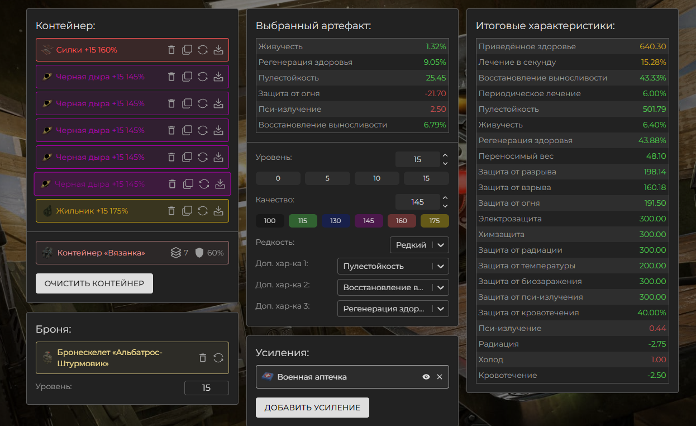The width and height of the screenshot is (696, 426).
Task: Set level preset to 0
Action: (278, 178)
